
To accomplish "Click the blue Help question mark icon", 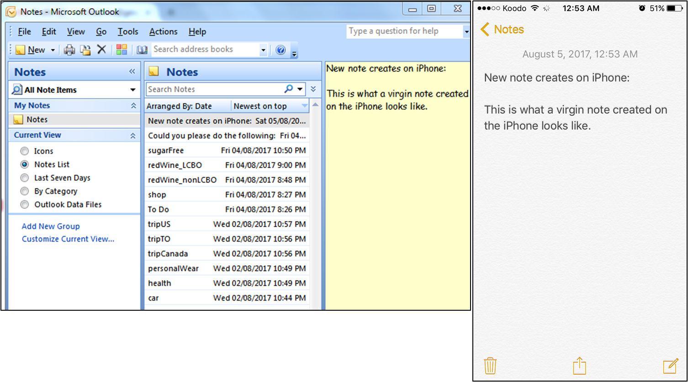I will tap(280, 50).
